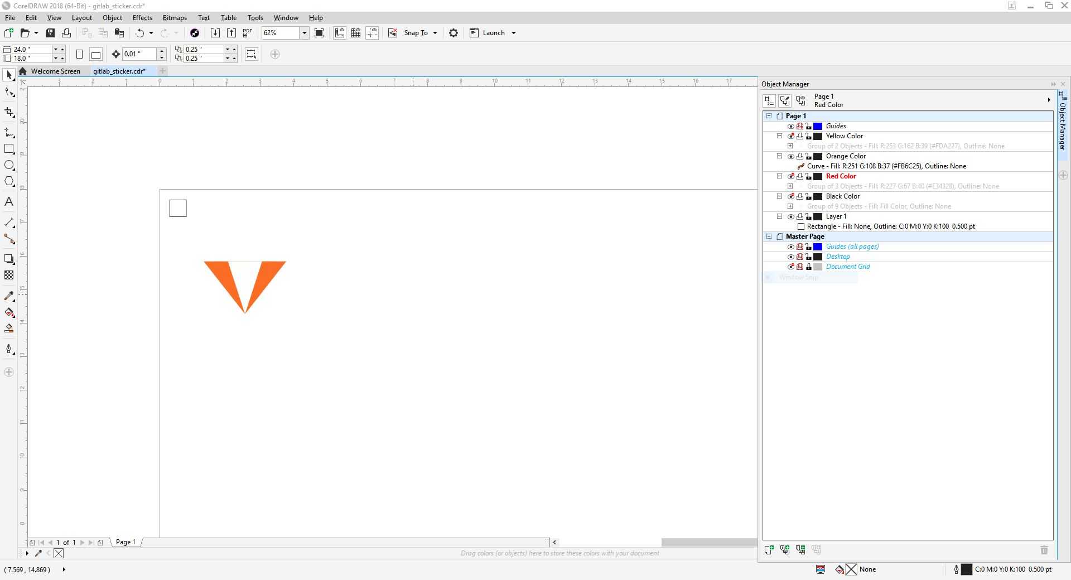This screenshot has height=580, width=1071.
Task: Select the Parallel Dimension tool
Action: coord(9,223)
